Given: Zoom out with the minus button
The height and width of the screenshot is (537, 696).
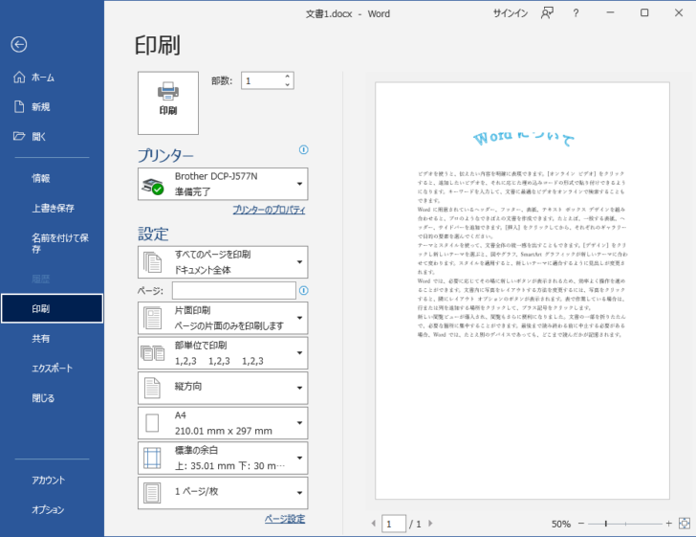Looking at the screenshot, I should [581, 524].
